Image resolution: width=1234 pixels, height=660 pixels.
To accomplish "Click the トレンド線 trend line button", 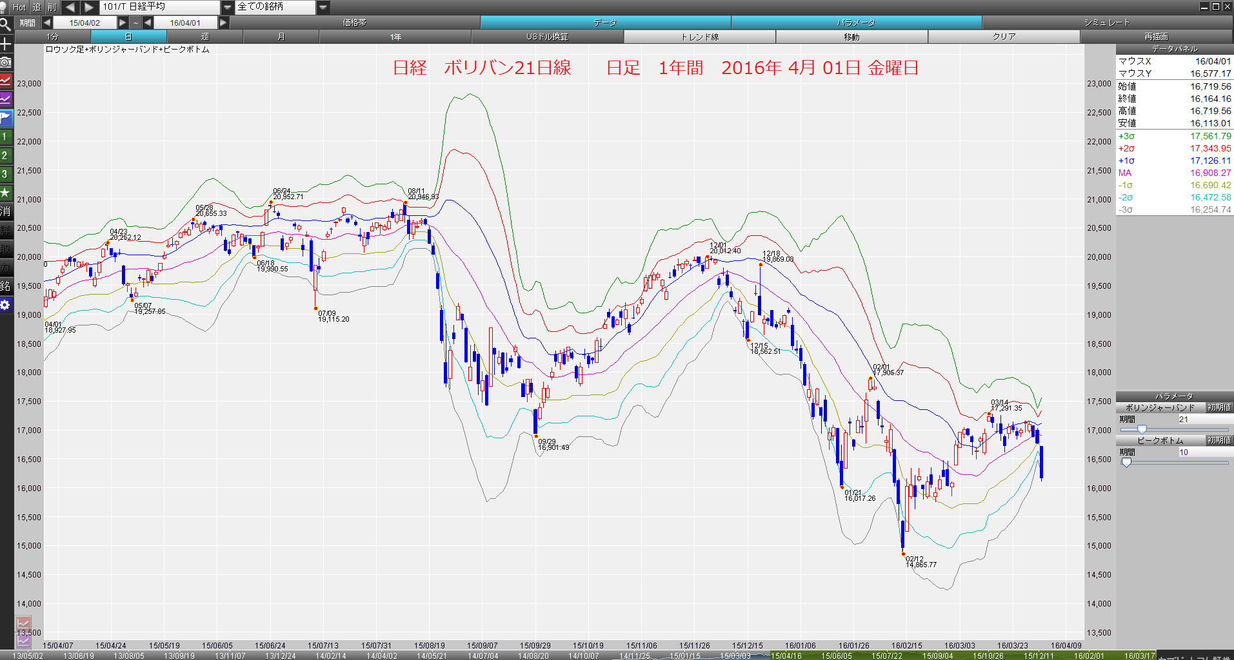I will [x=699, y=37].
